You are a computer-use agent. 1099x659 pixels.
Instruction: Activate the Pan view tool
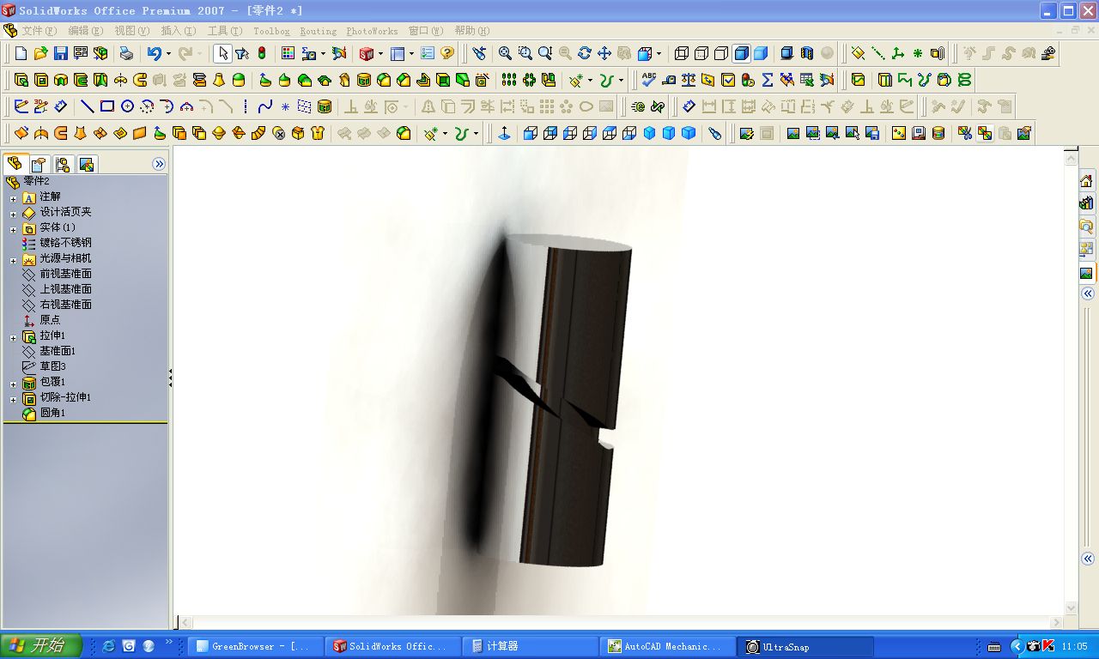[x=604, y=53]
